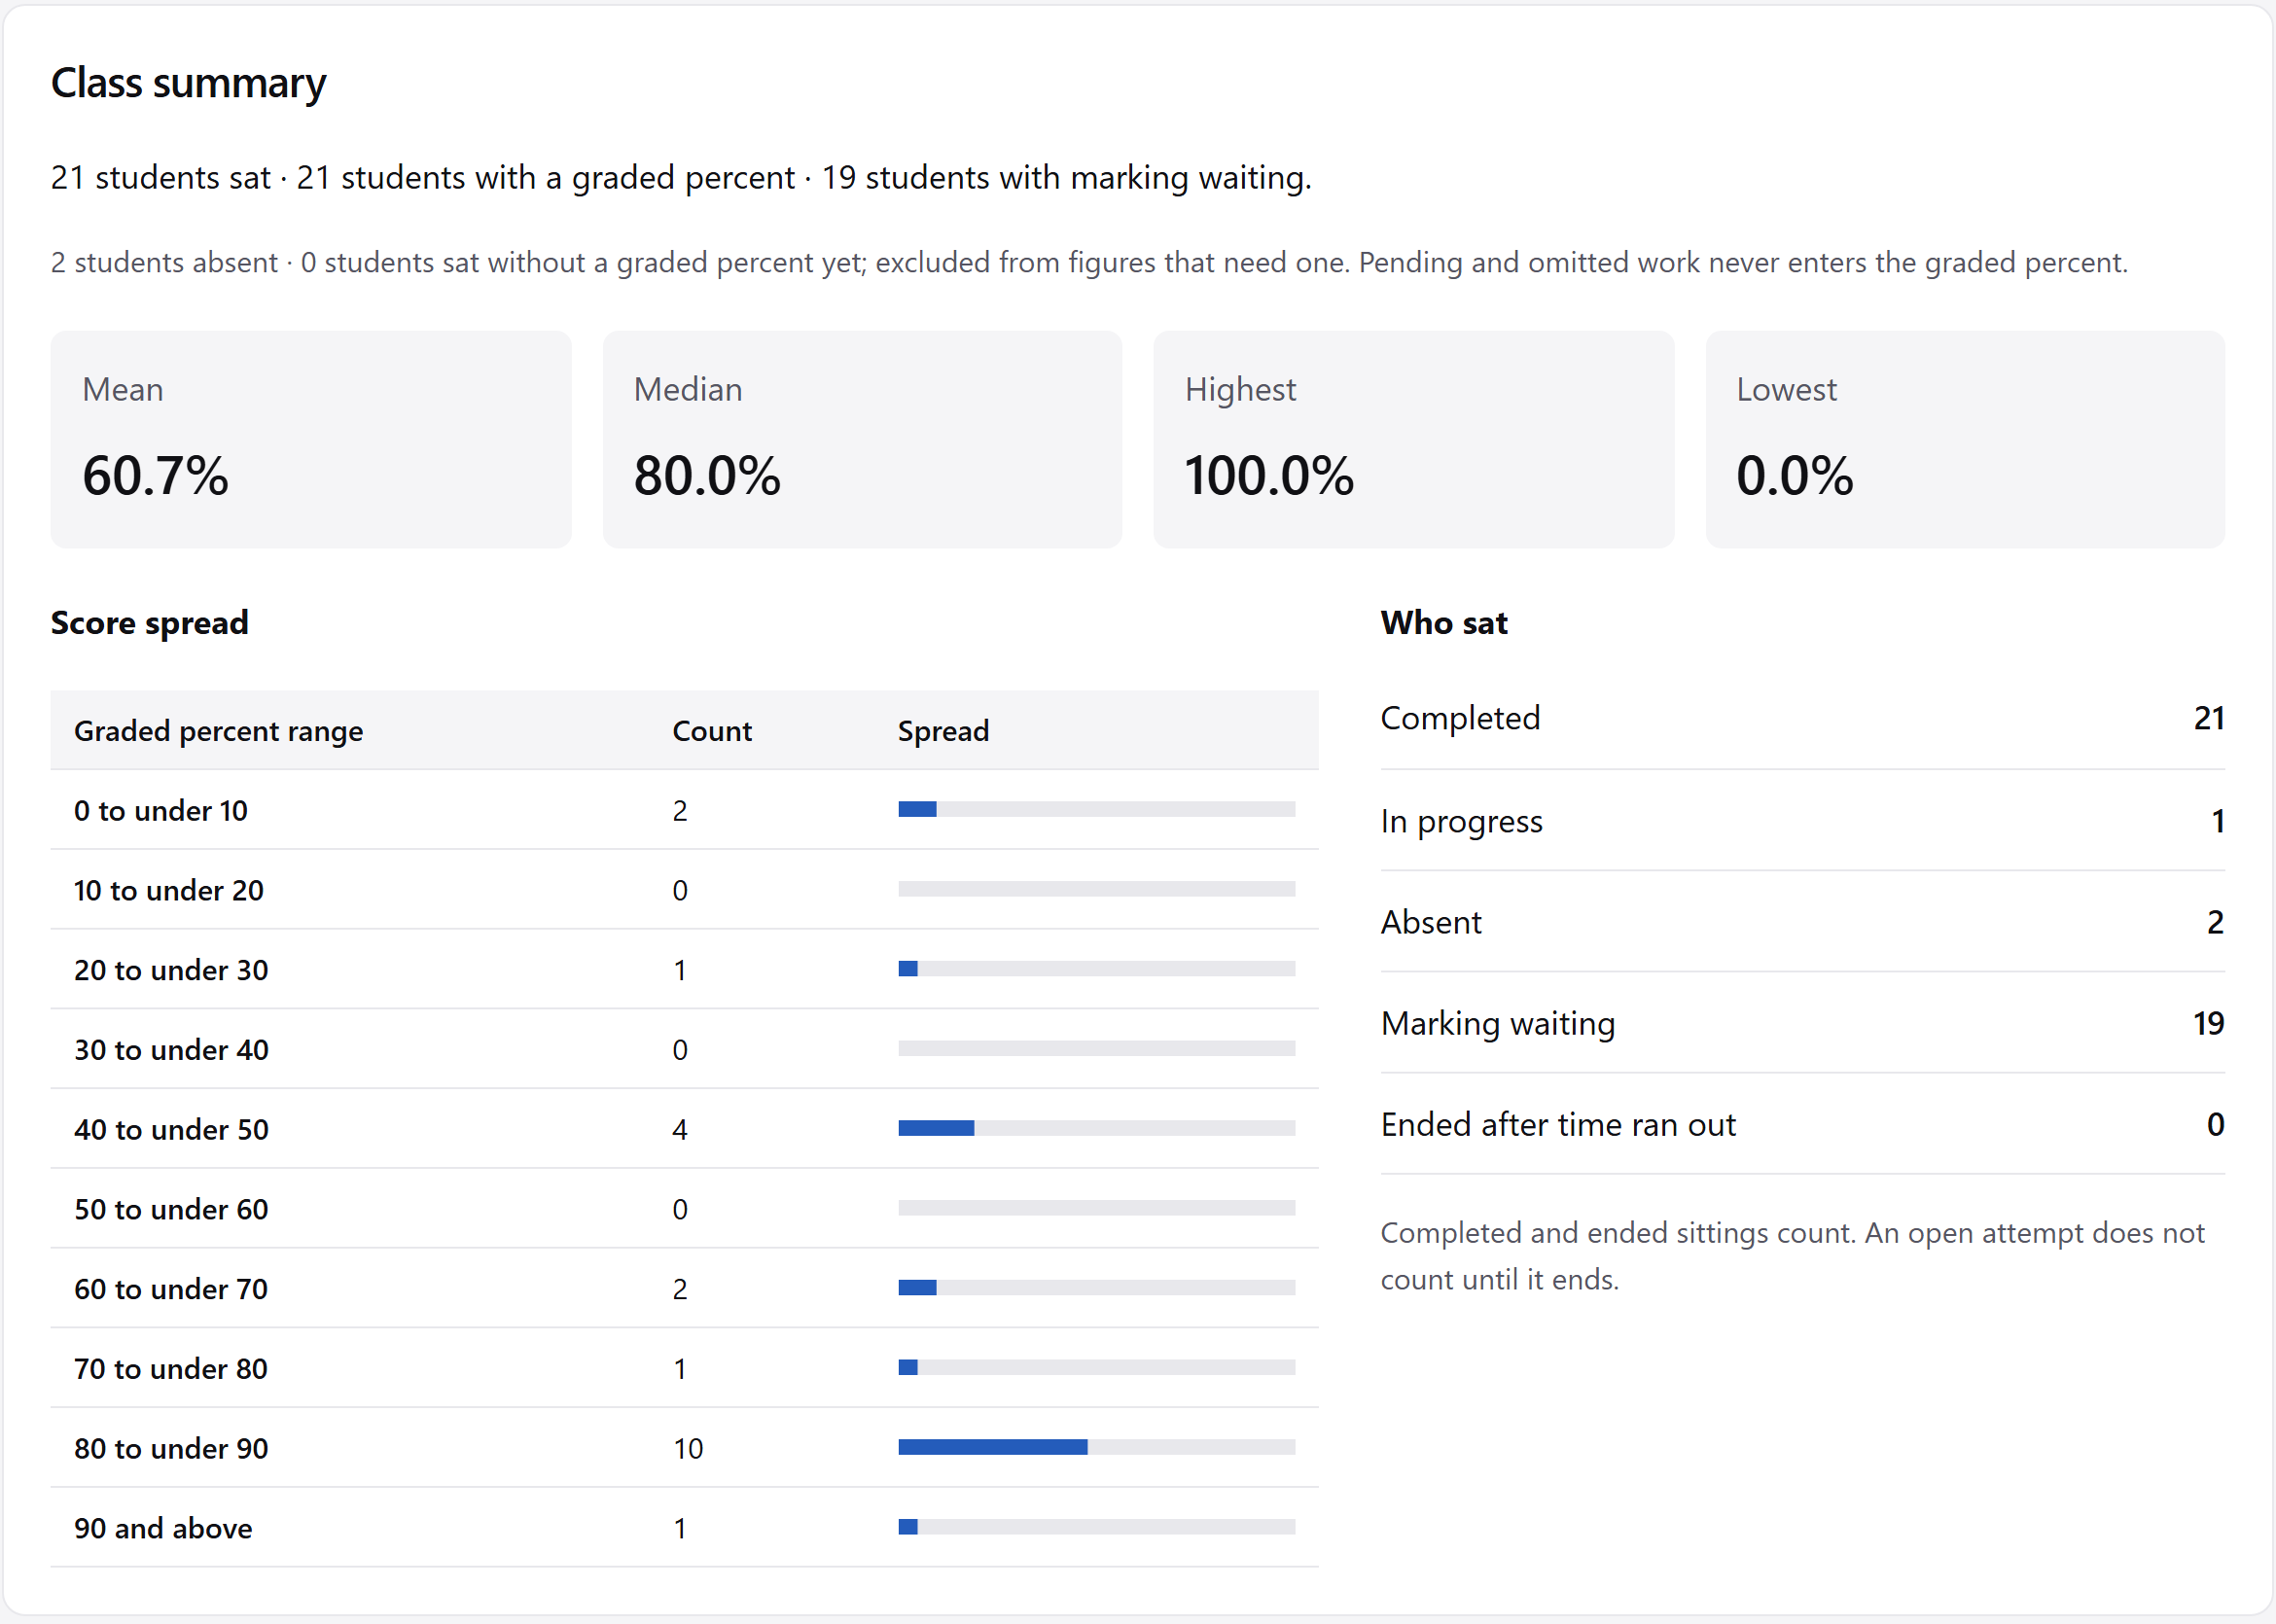Click the Completed count row
The width and height of the screenshot is (2276, 1624).
tap(1802, 718)
